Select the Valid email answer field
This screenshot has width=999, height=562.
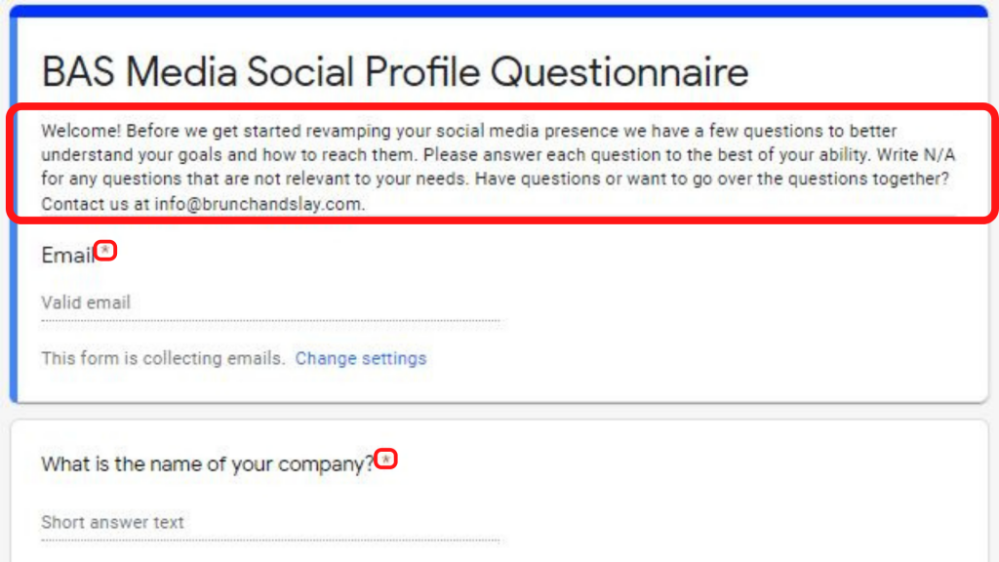pos(85,302)
